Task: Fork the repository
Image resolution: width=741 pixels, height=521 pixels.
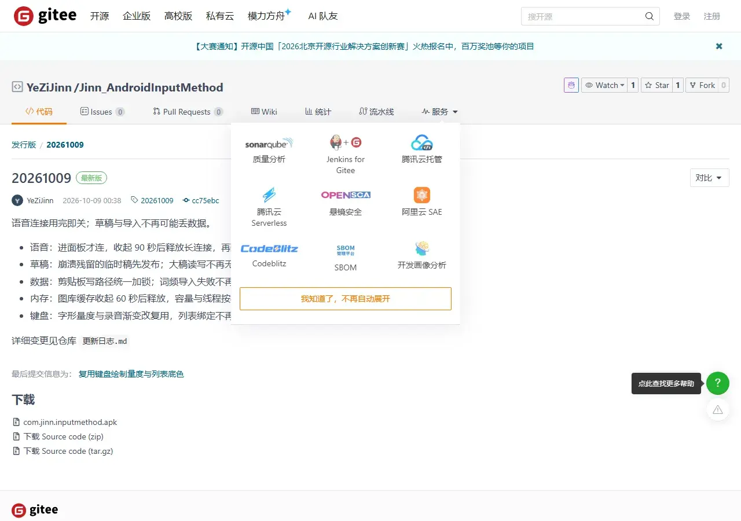Action: coord(702,85)
